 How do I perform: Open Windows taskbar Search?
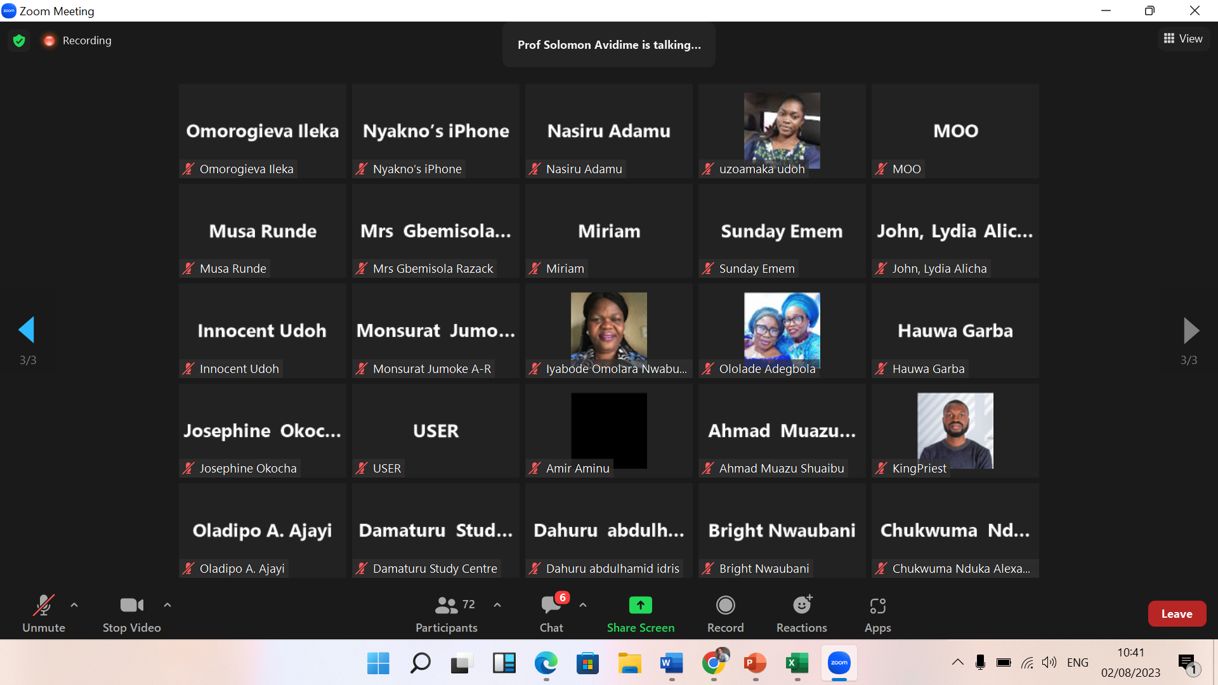(420, 663)
